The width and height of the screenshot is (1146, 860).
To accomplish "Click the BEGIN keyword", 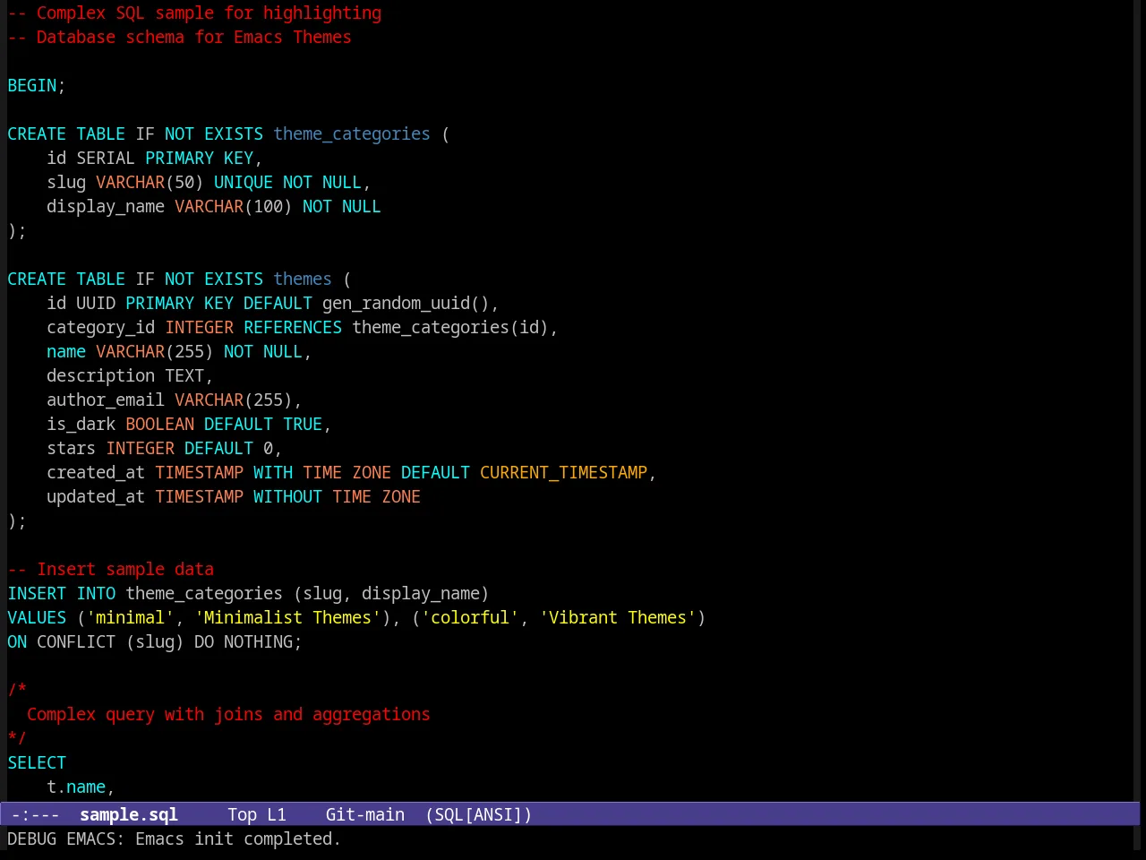I will [32, 85].
